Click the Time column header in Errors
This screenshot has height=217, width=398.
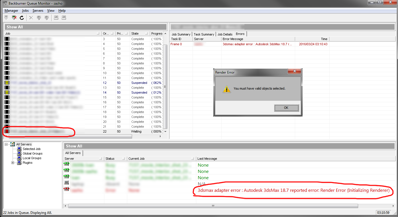312,39
